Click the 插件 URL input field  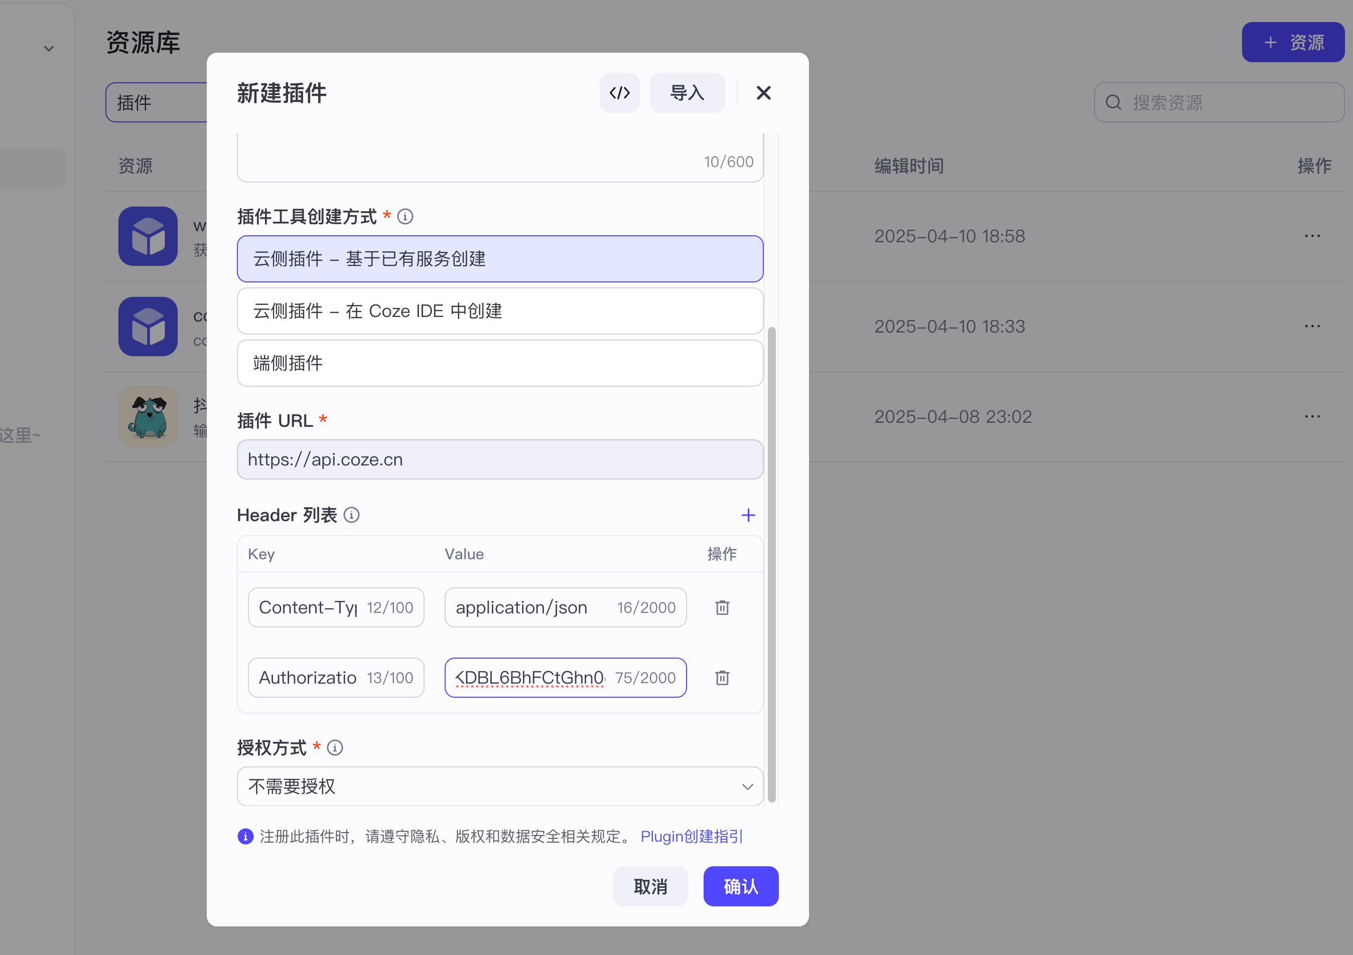pyautogui.click(x=500, y=459)
